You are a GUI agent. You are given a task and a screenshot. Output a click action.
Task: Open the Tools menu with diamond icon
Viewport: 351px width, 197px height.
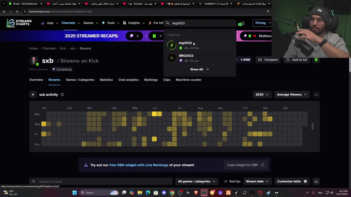(111, 23)
